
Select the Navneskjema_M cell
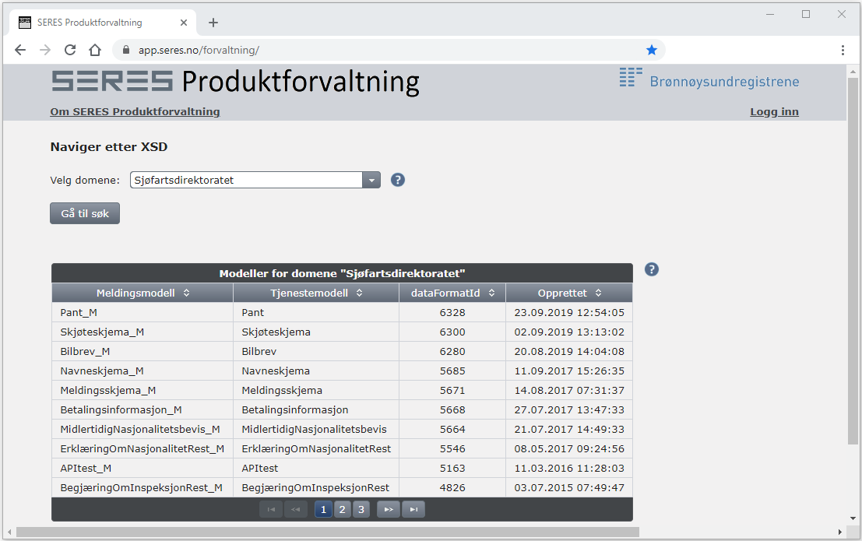tap(142, 371)
